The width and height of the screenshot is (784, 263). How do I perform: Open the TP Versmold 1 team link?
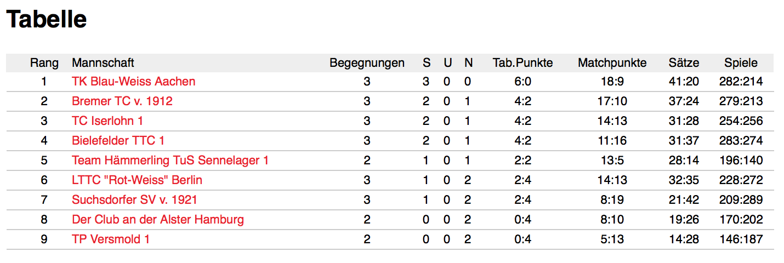click(111, 239)
